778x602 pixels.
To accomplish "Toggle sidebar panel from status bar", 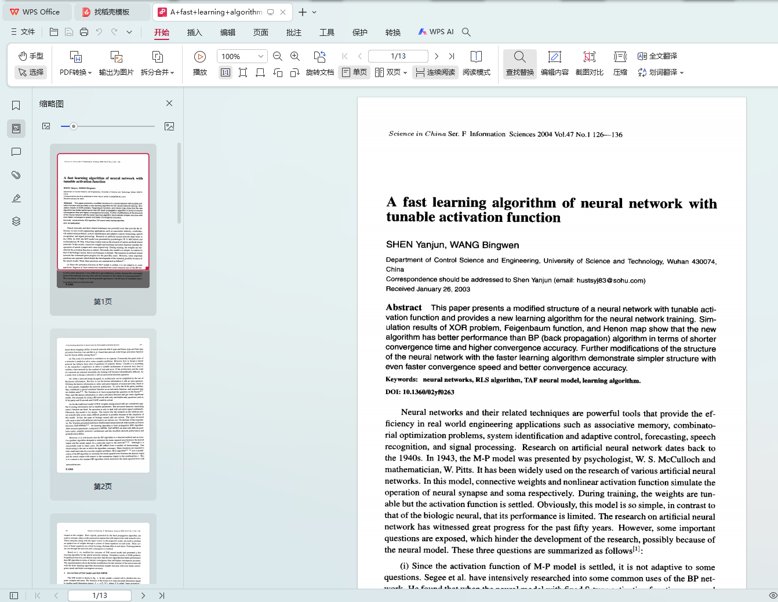I will coord(14,596).
